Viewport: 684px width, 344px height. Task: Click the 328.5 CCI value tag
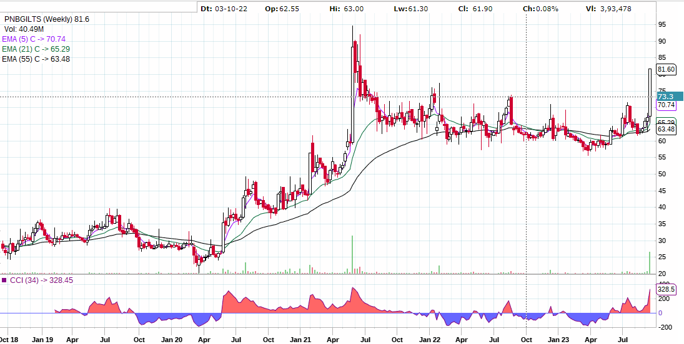(x=666, y=290)
